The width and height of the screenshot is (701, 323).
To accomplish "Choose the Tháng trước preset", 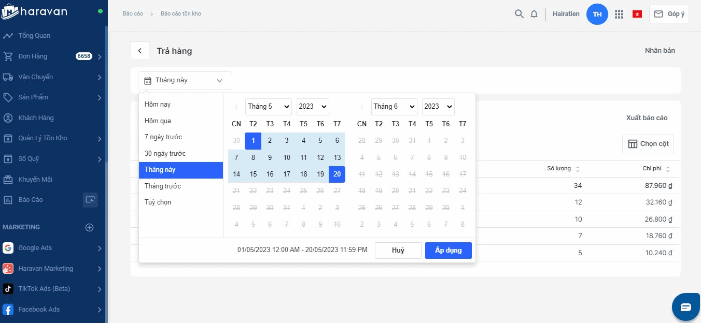I will click(x=163, y=186).
